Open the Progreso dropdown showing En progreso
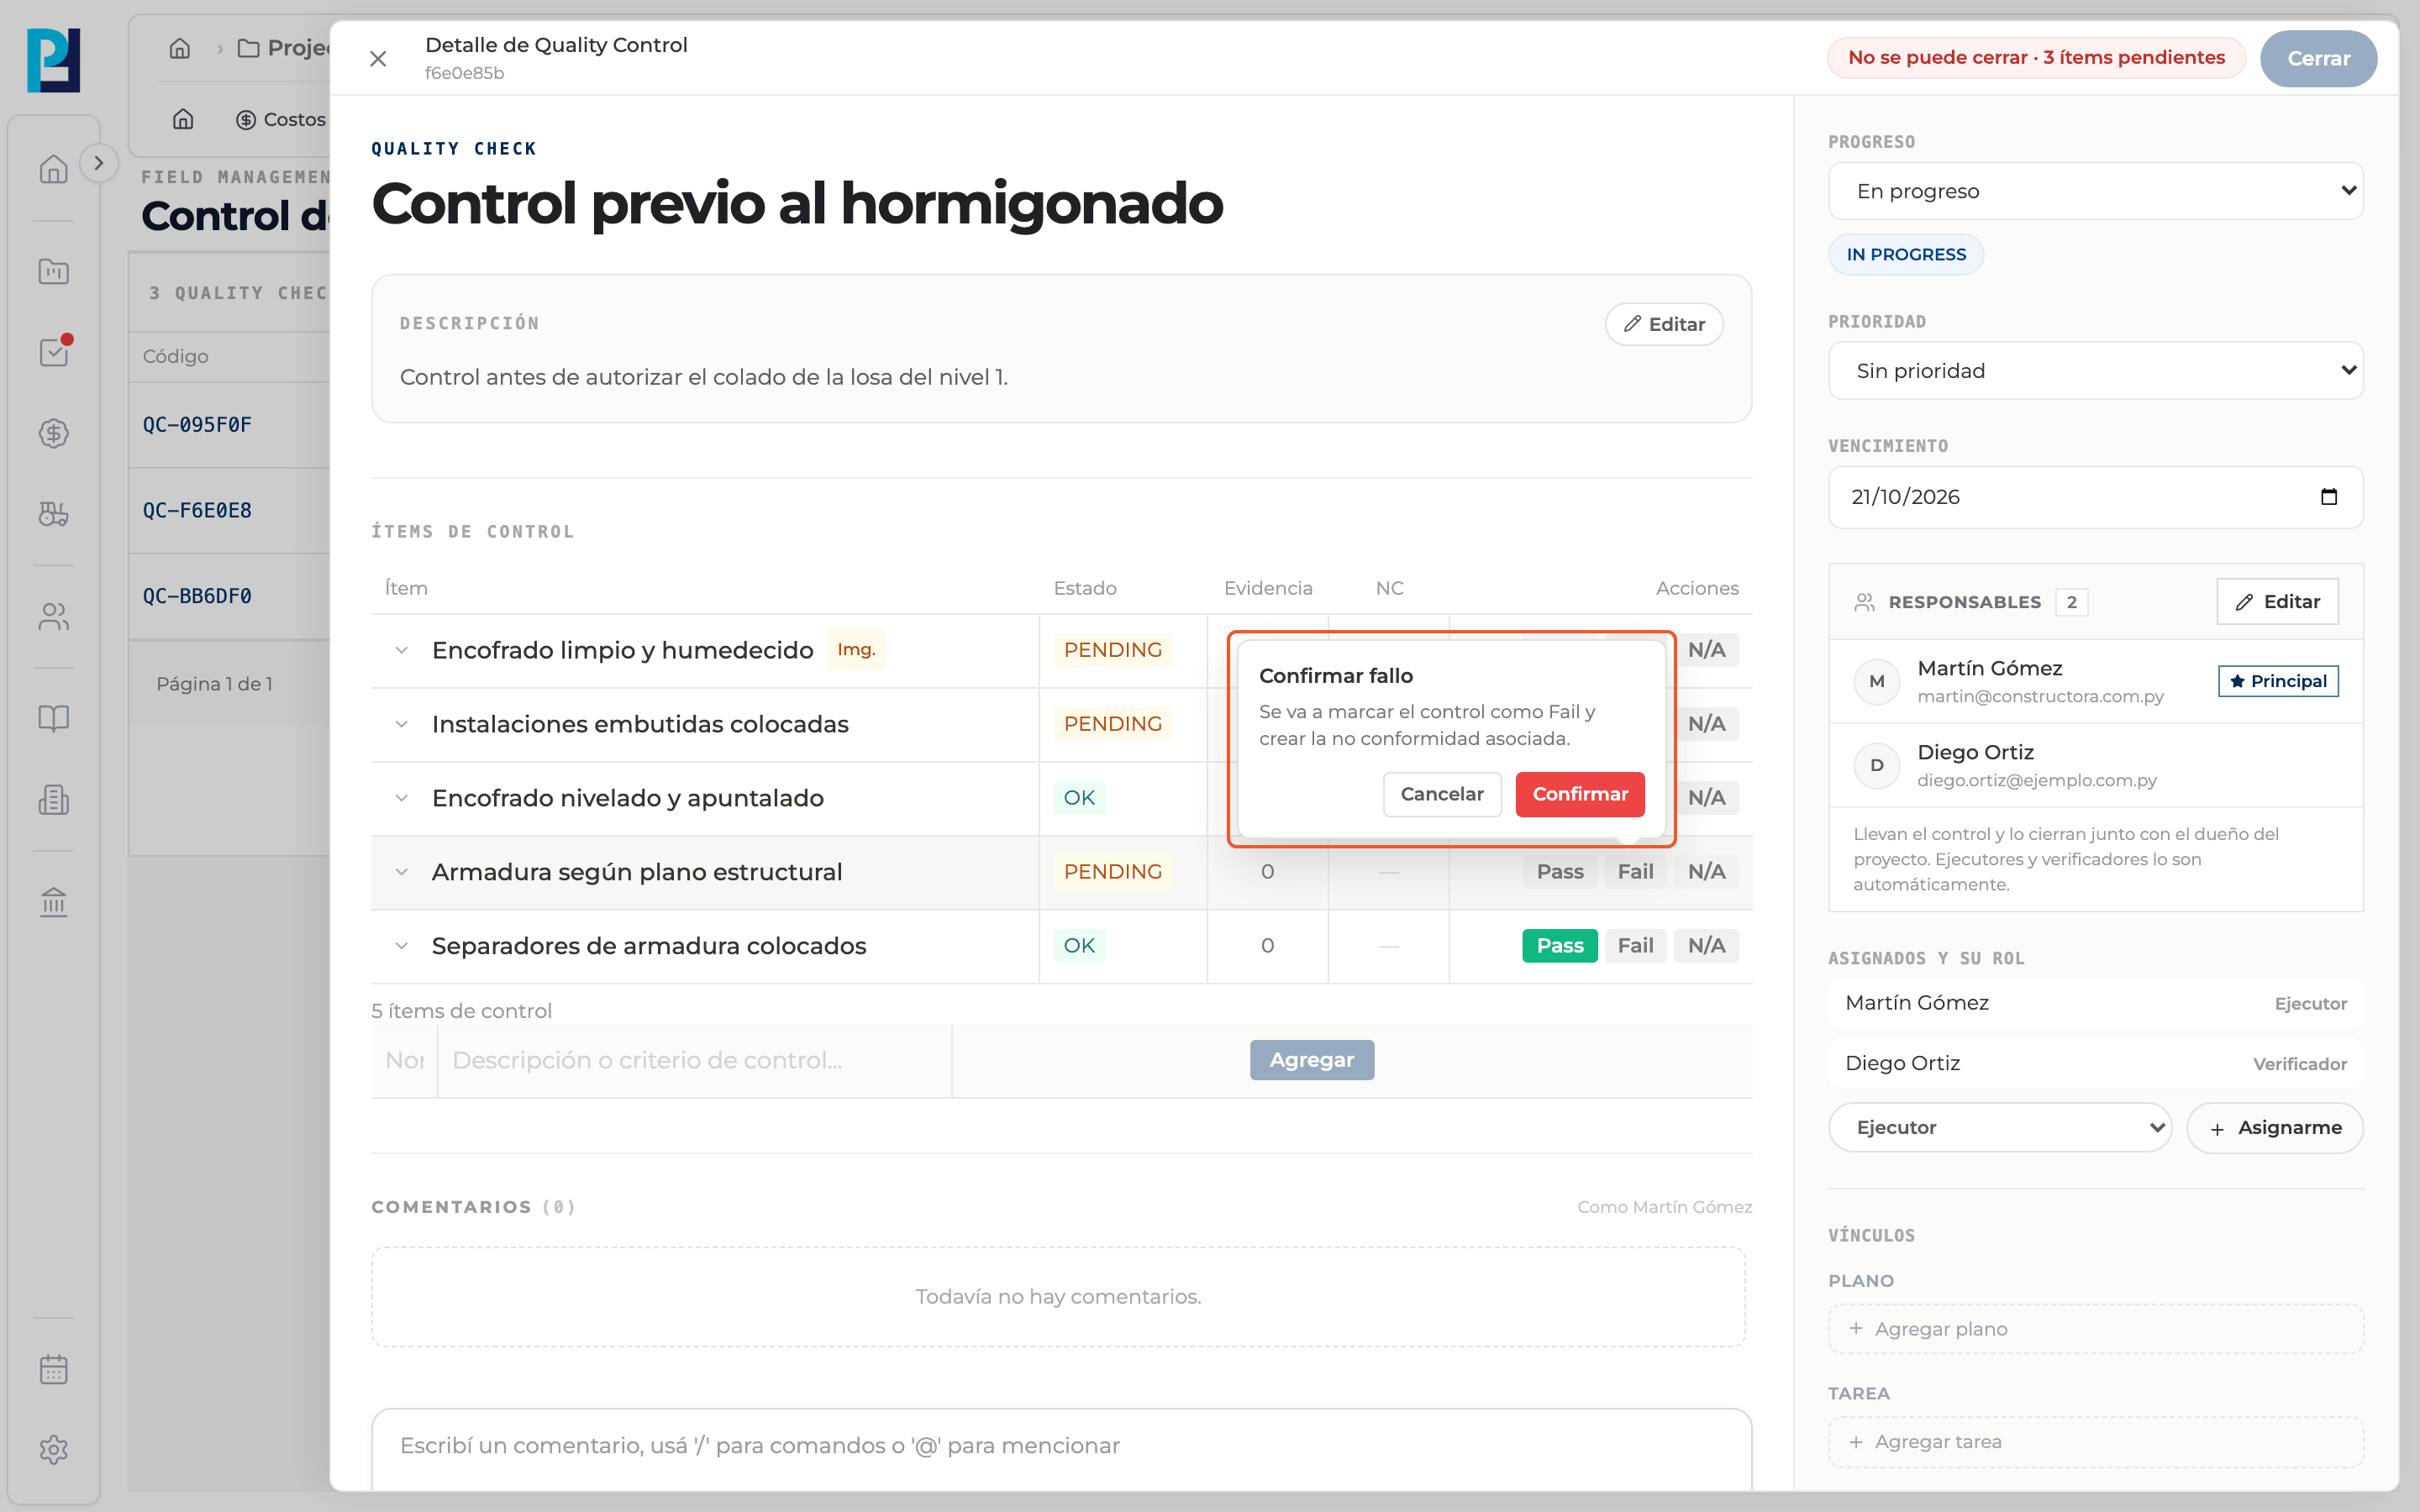Image resolution: width=2420 pixels, height=1512 pixels. click(x=2095, y=191)
